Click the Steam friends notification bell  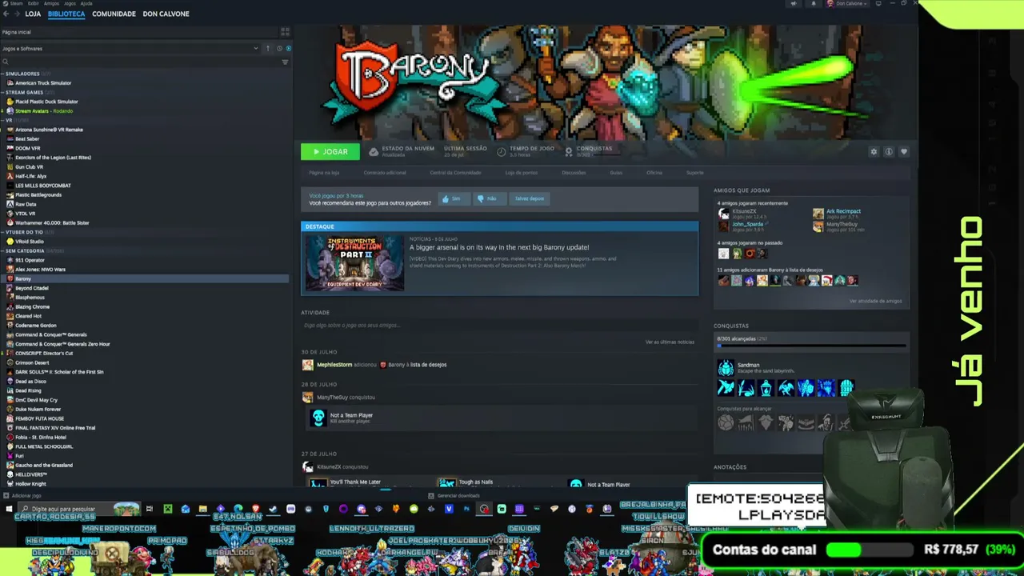tap(814, 3)
